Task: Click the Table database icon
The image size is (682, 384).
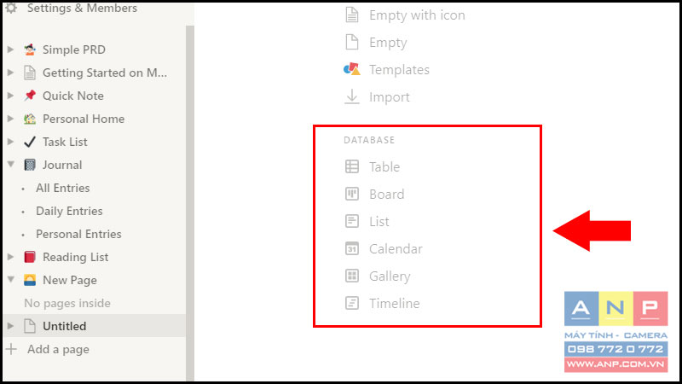Action: 352,166
